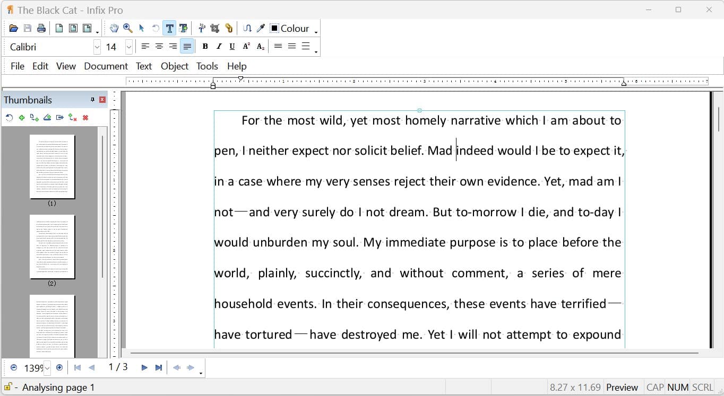Open the Edit menu
Screen dimensions: 724x396
pyautogui.click(x=40, y=66)
